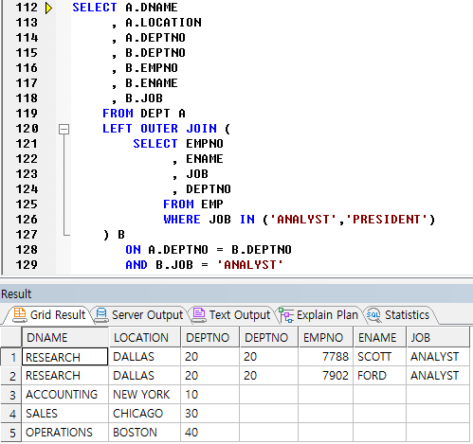
Task: Select the ENAME column header
Action: click(x=380, y=337)
